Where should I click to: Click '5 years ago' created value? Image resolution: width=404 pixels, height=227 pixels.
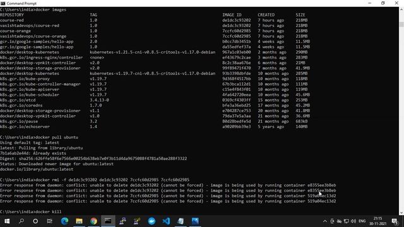271,127
